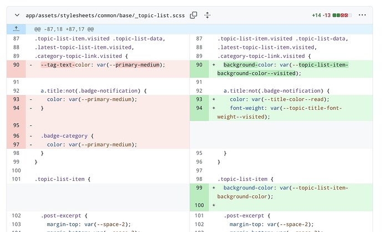Click left line number 95

coord(16,125)
